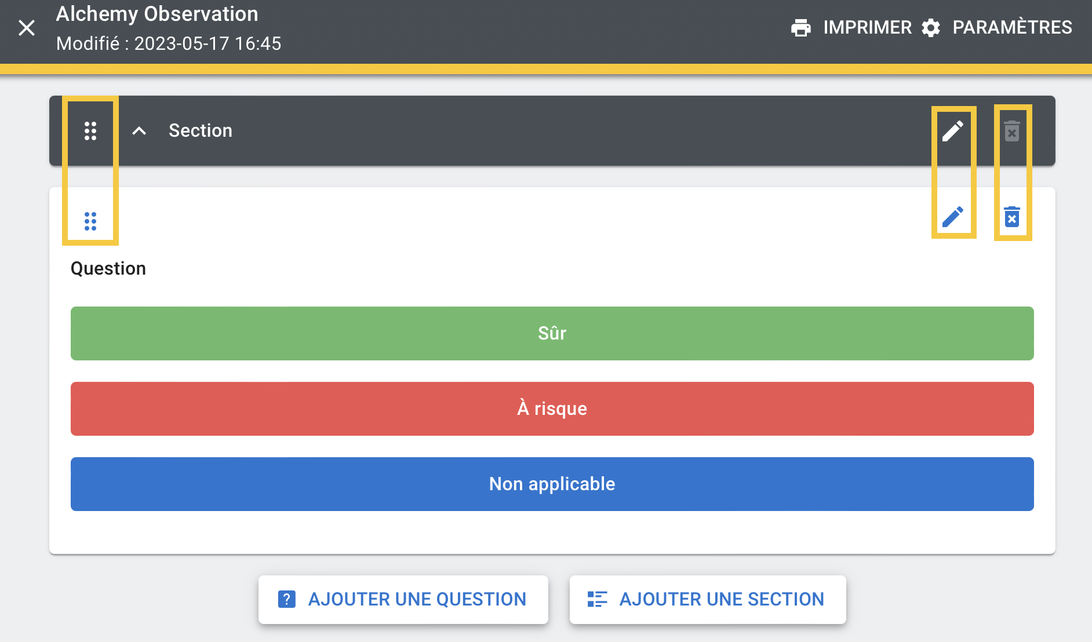
Task: Select the blue Non applicable answer
Action: (x=552, y=484)
